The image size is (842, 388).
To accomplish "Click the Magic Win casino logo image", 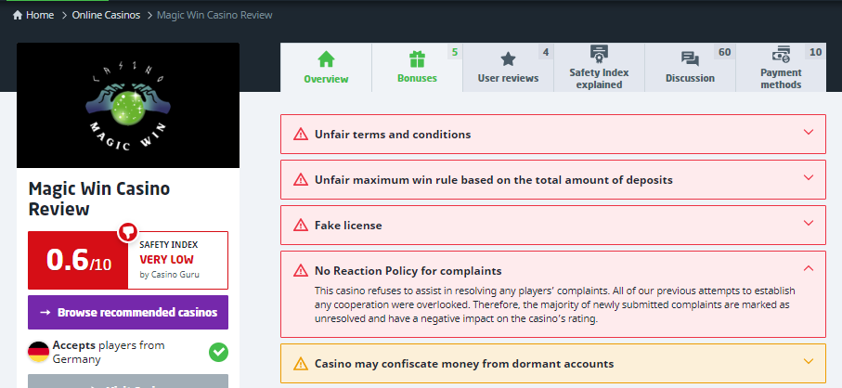I will coord(128,105).
